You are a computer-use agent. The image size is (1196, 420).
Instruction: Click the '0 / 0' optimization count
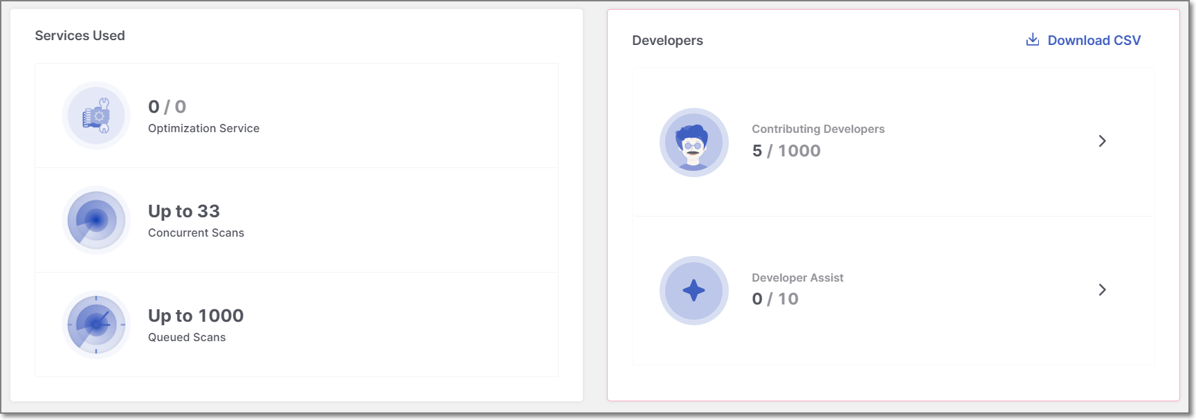point(167,107)
